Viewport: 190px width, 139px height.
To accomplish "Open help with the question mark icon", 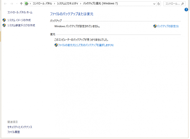I will coord(186,9).
